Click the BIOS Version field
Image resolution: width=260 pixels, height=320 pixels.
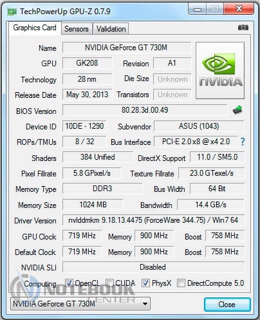click(x=145, y=110)
